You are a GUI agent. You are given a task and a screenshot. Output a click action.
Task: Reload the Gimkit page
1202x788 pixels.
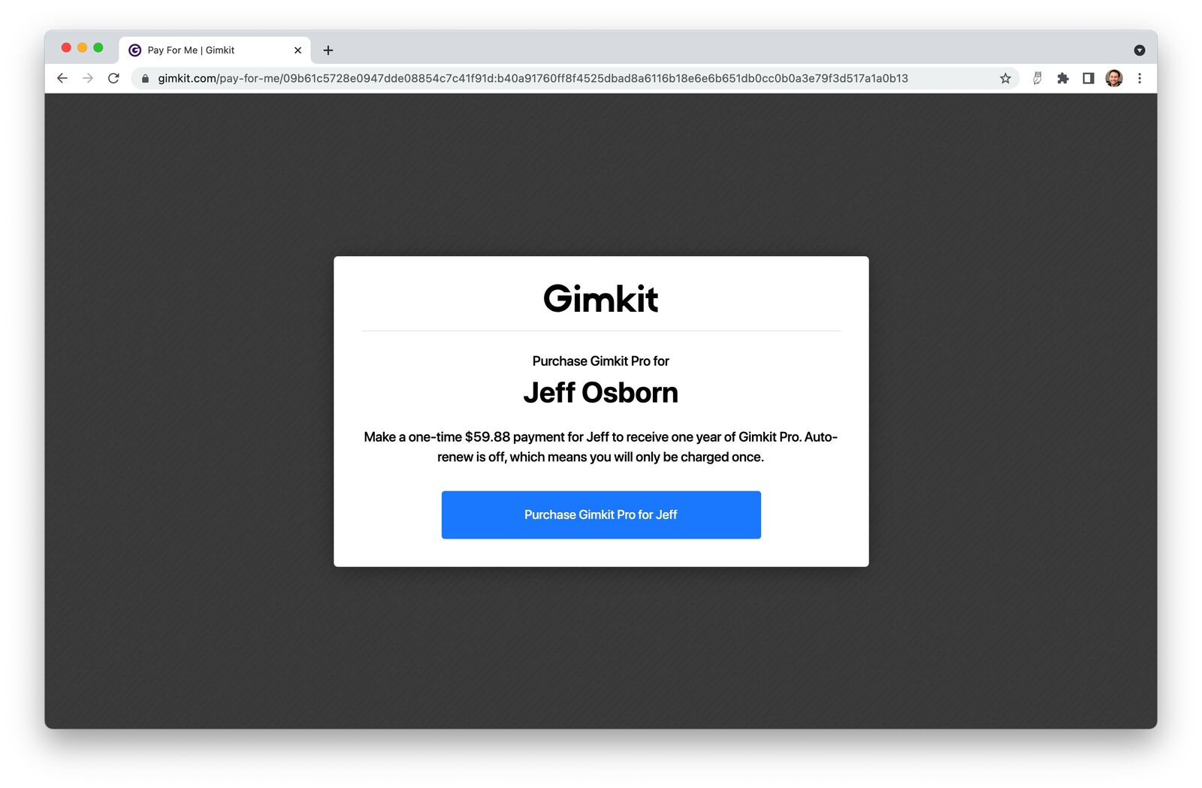click(x=113, y=78)
